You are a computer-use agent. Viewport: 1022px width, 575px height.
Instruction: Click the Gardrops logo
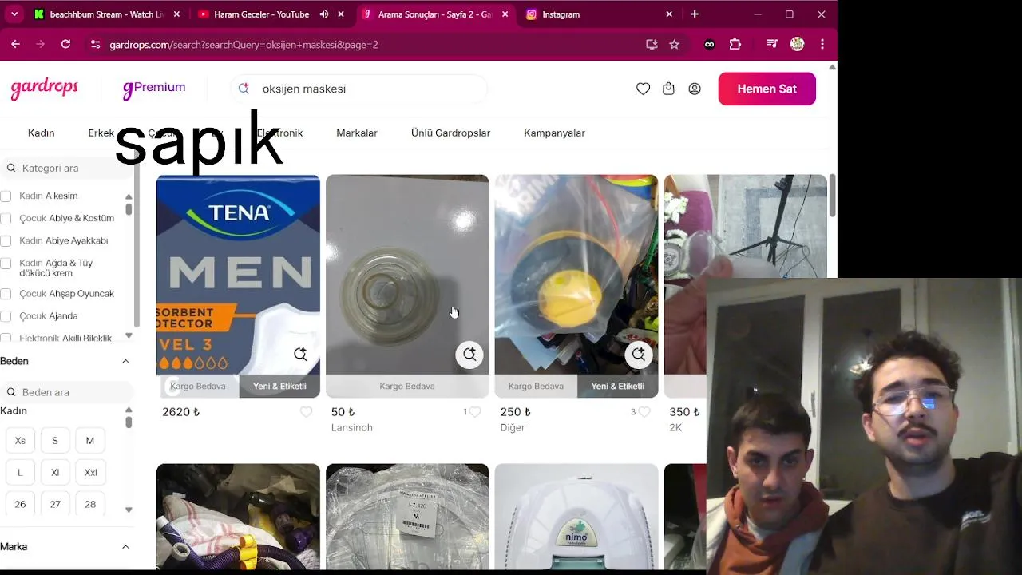coord(45,89)
